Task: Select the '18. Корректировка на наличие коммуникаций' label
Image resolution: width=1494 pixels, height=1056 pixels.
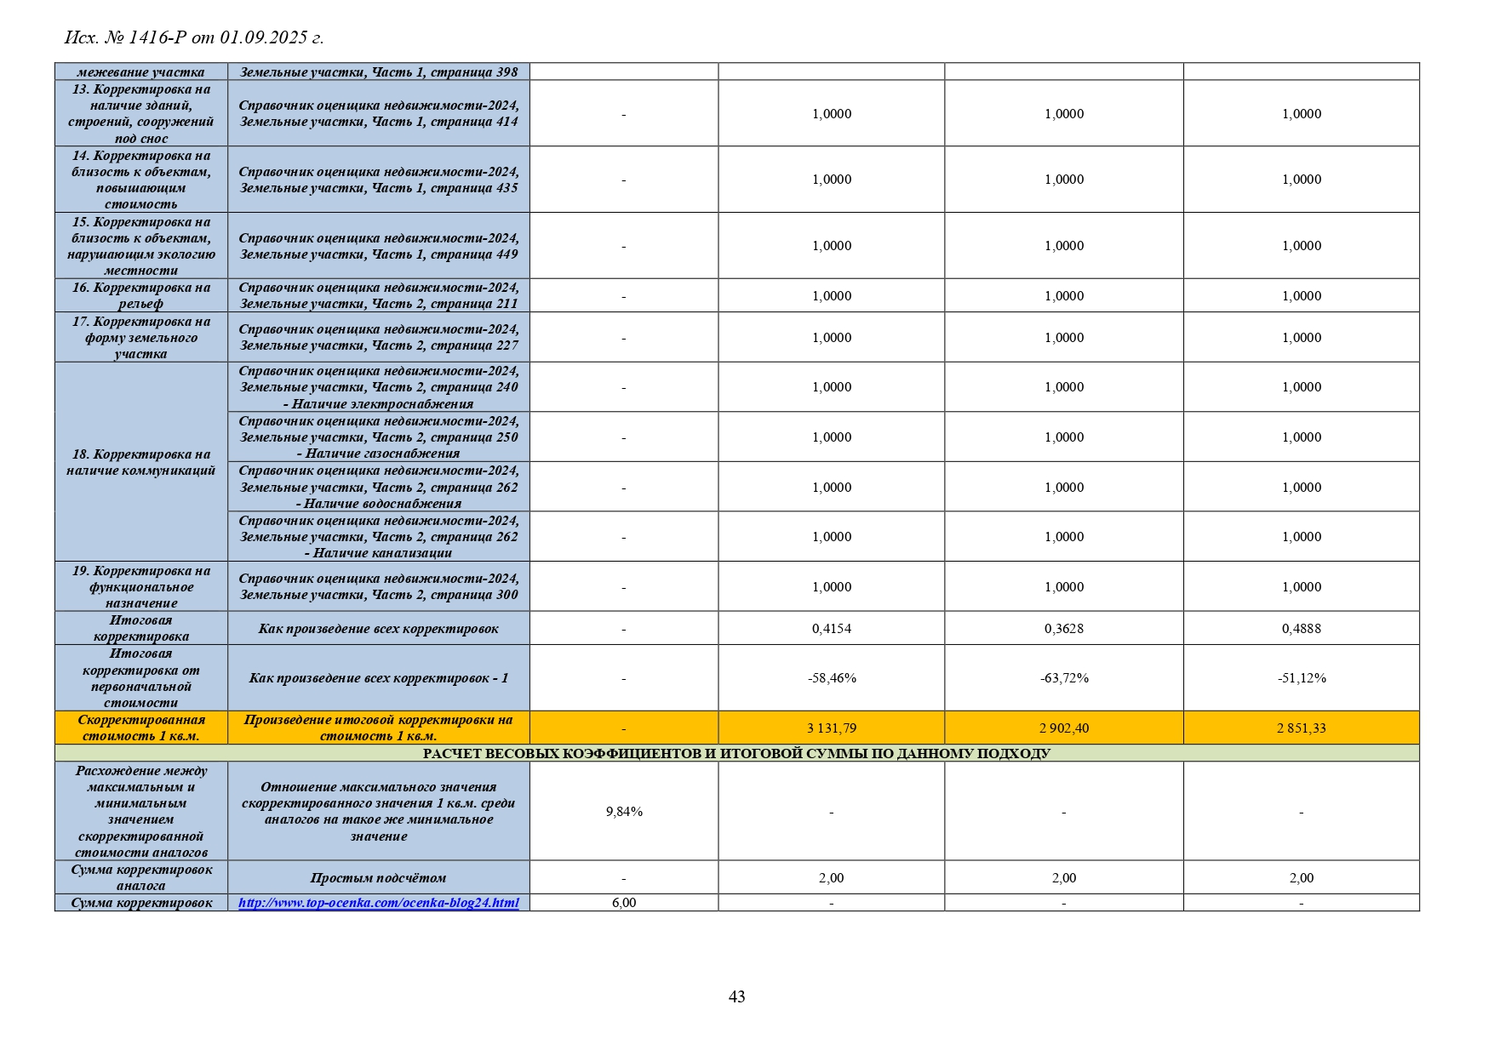Action: tap(141, 462)
